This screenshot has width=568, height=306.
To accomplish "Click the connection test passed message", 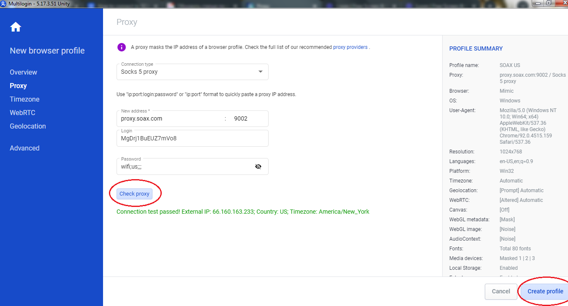I will (243, 212).
